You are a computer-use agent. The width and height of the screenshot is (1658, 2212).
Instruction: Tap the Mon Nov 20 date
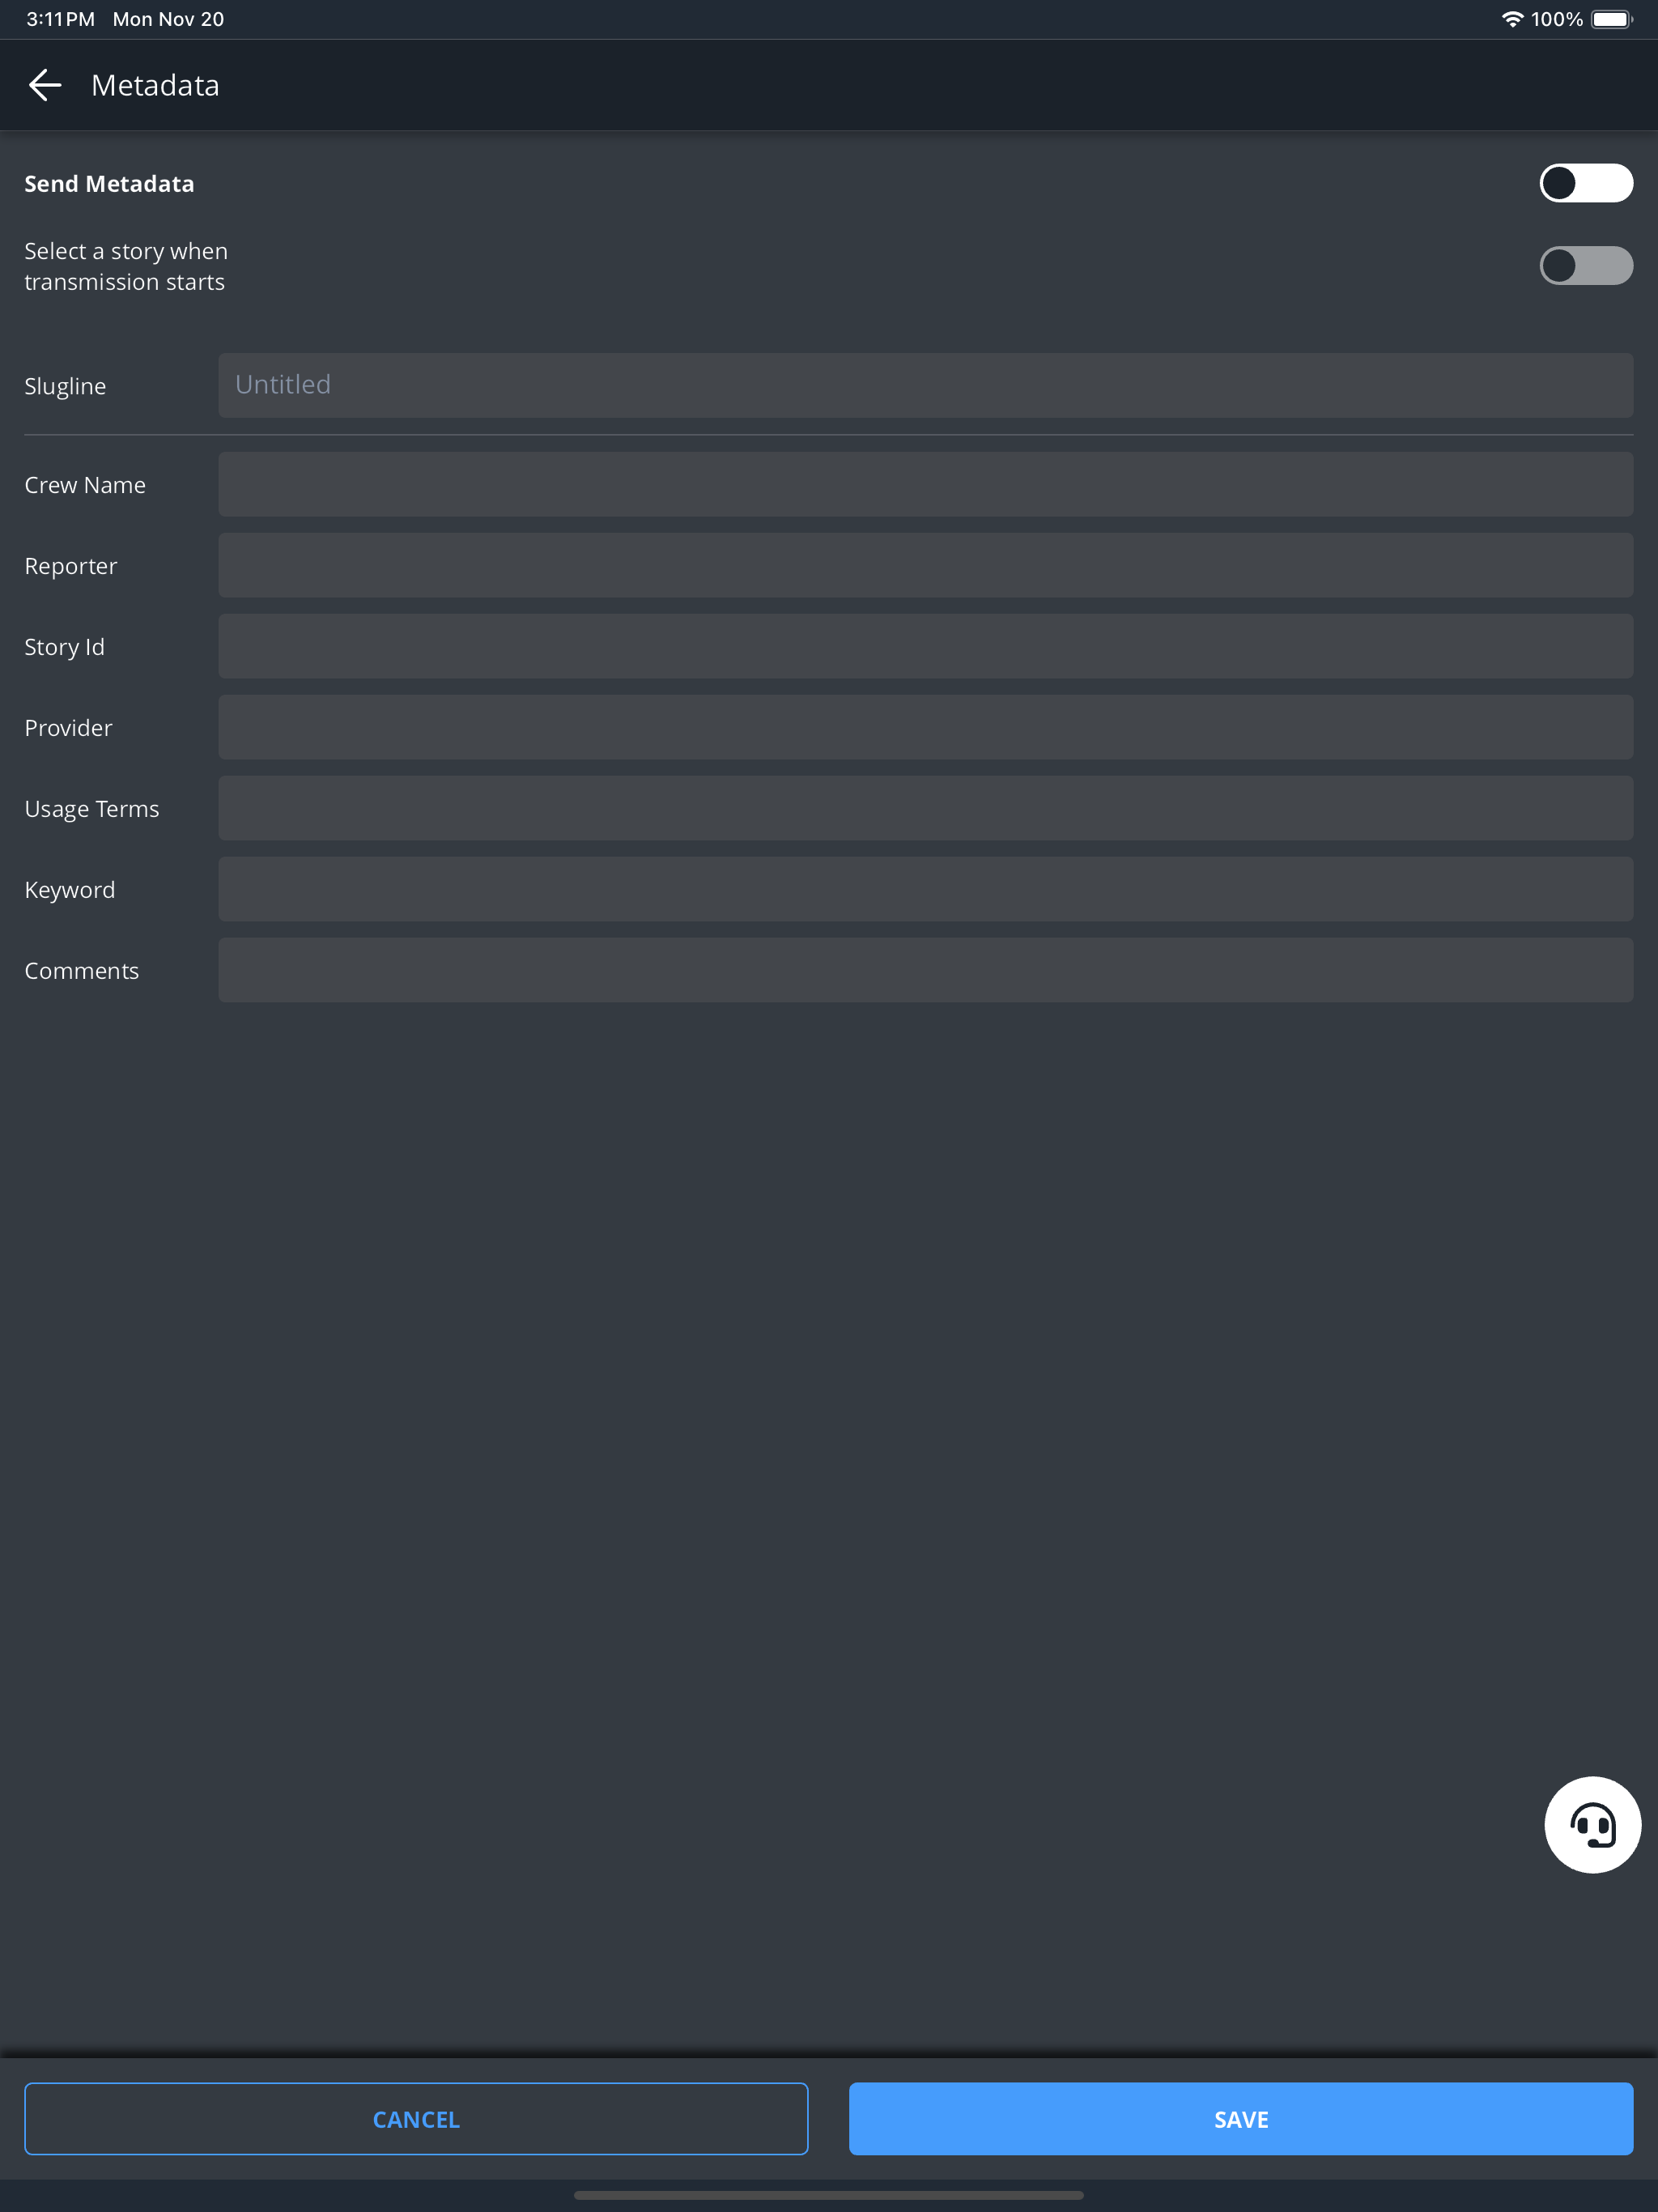click(x=168, y=19)
